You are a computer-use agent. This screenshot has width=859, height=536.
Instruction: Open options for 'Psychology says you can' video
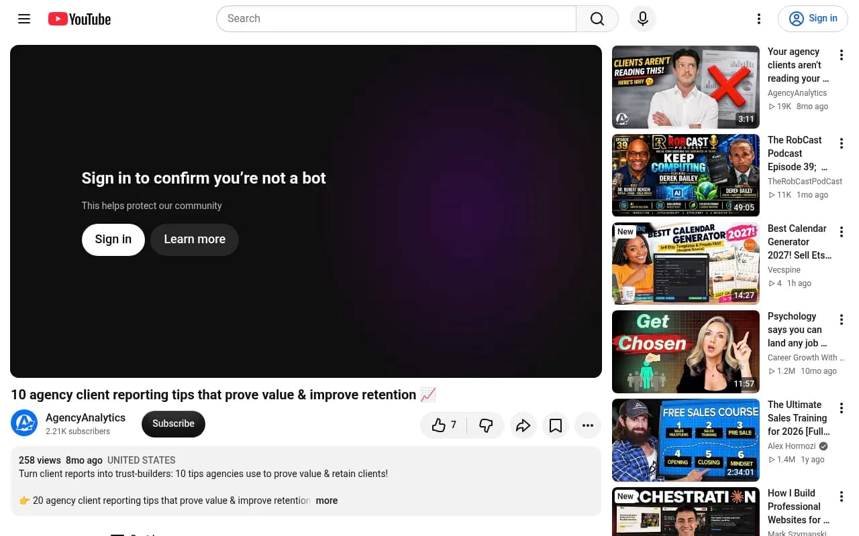tap(842, 320)
